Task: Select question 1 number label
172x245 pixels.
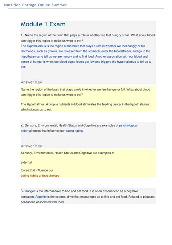Action: 22,35
